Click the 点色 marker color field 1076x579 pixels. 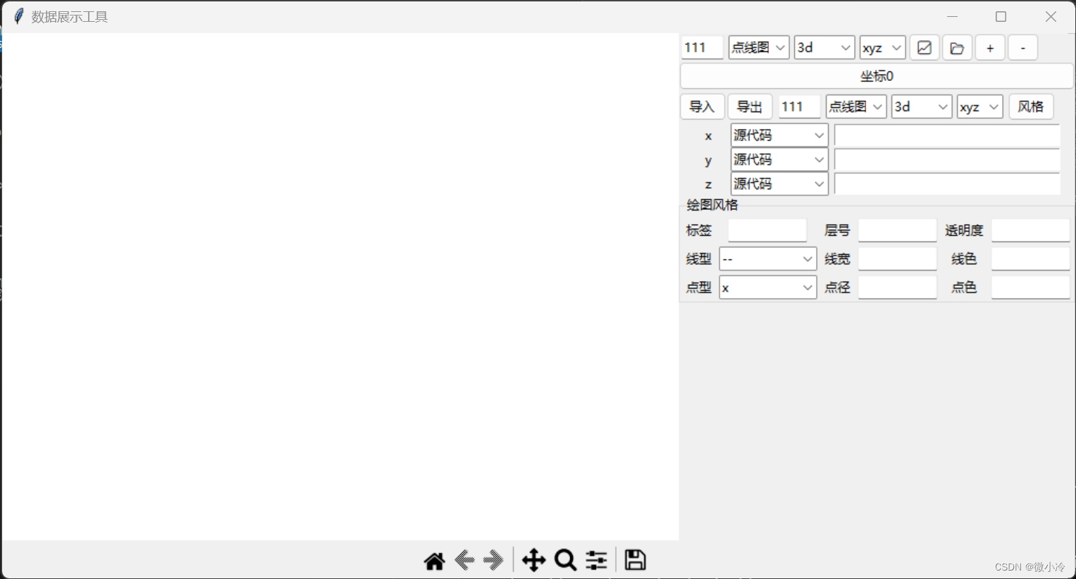click(1030, 287)
